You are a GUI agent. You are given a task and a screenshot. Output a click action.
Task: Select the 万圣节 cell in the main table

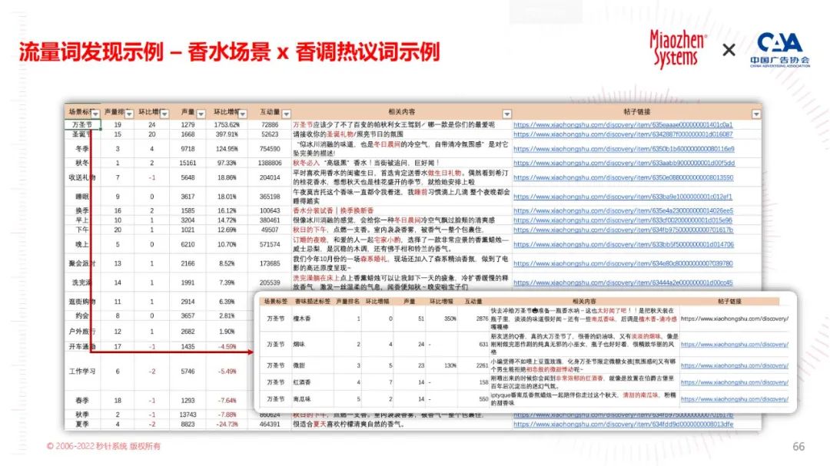click(x=82, y=125)
